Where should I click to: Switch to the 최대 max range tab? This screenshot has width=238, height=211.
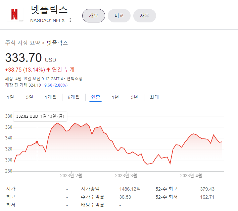point(154,97)
